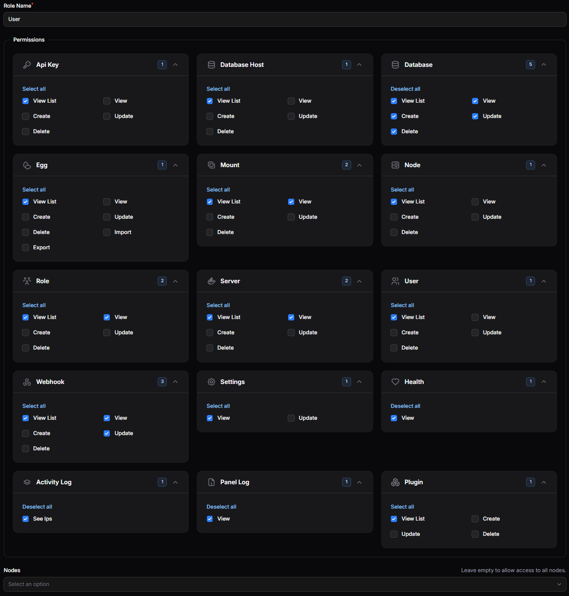Screen dimensions: 569x596
Task: Collapse the Activity Log section
Action: point(175,482)
